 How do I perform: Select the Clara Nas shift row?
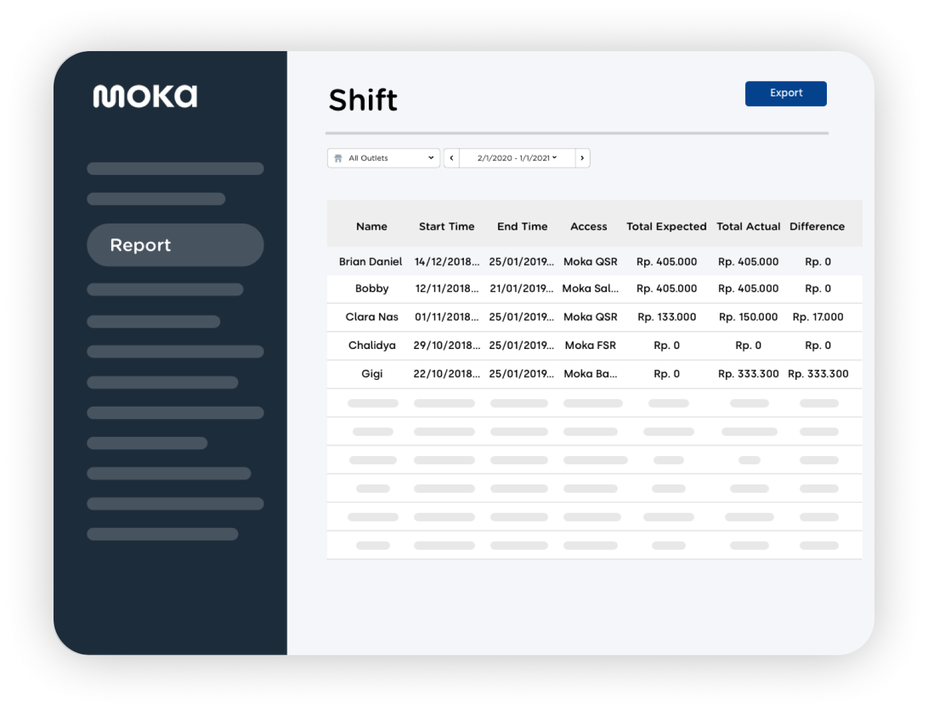[372, 317]
